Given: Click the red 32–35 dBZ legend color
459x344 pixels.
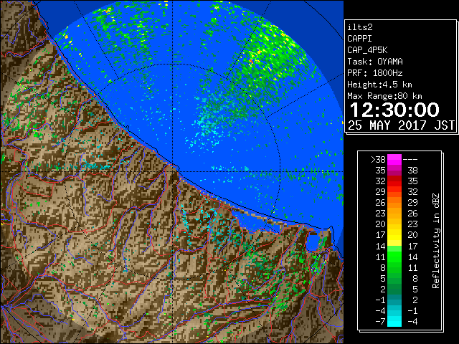Looking at the screenshot, I should [x=394, y=181].
